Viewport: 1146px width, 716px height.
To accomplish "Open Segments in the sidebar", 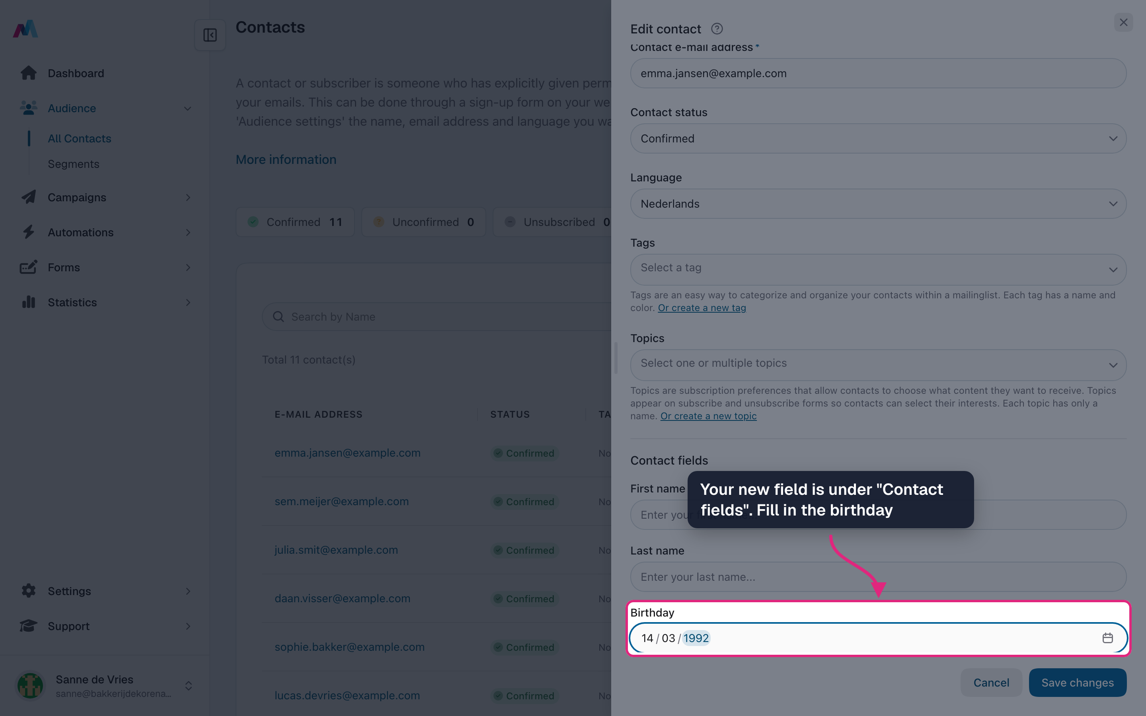I will click(73, 164).
